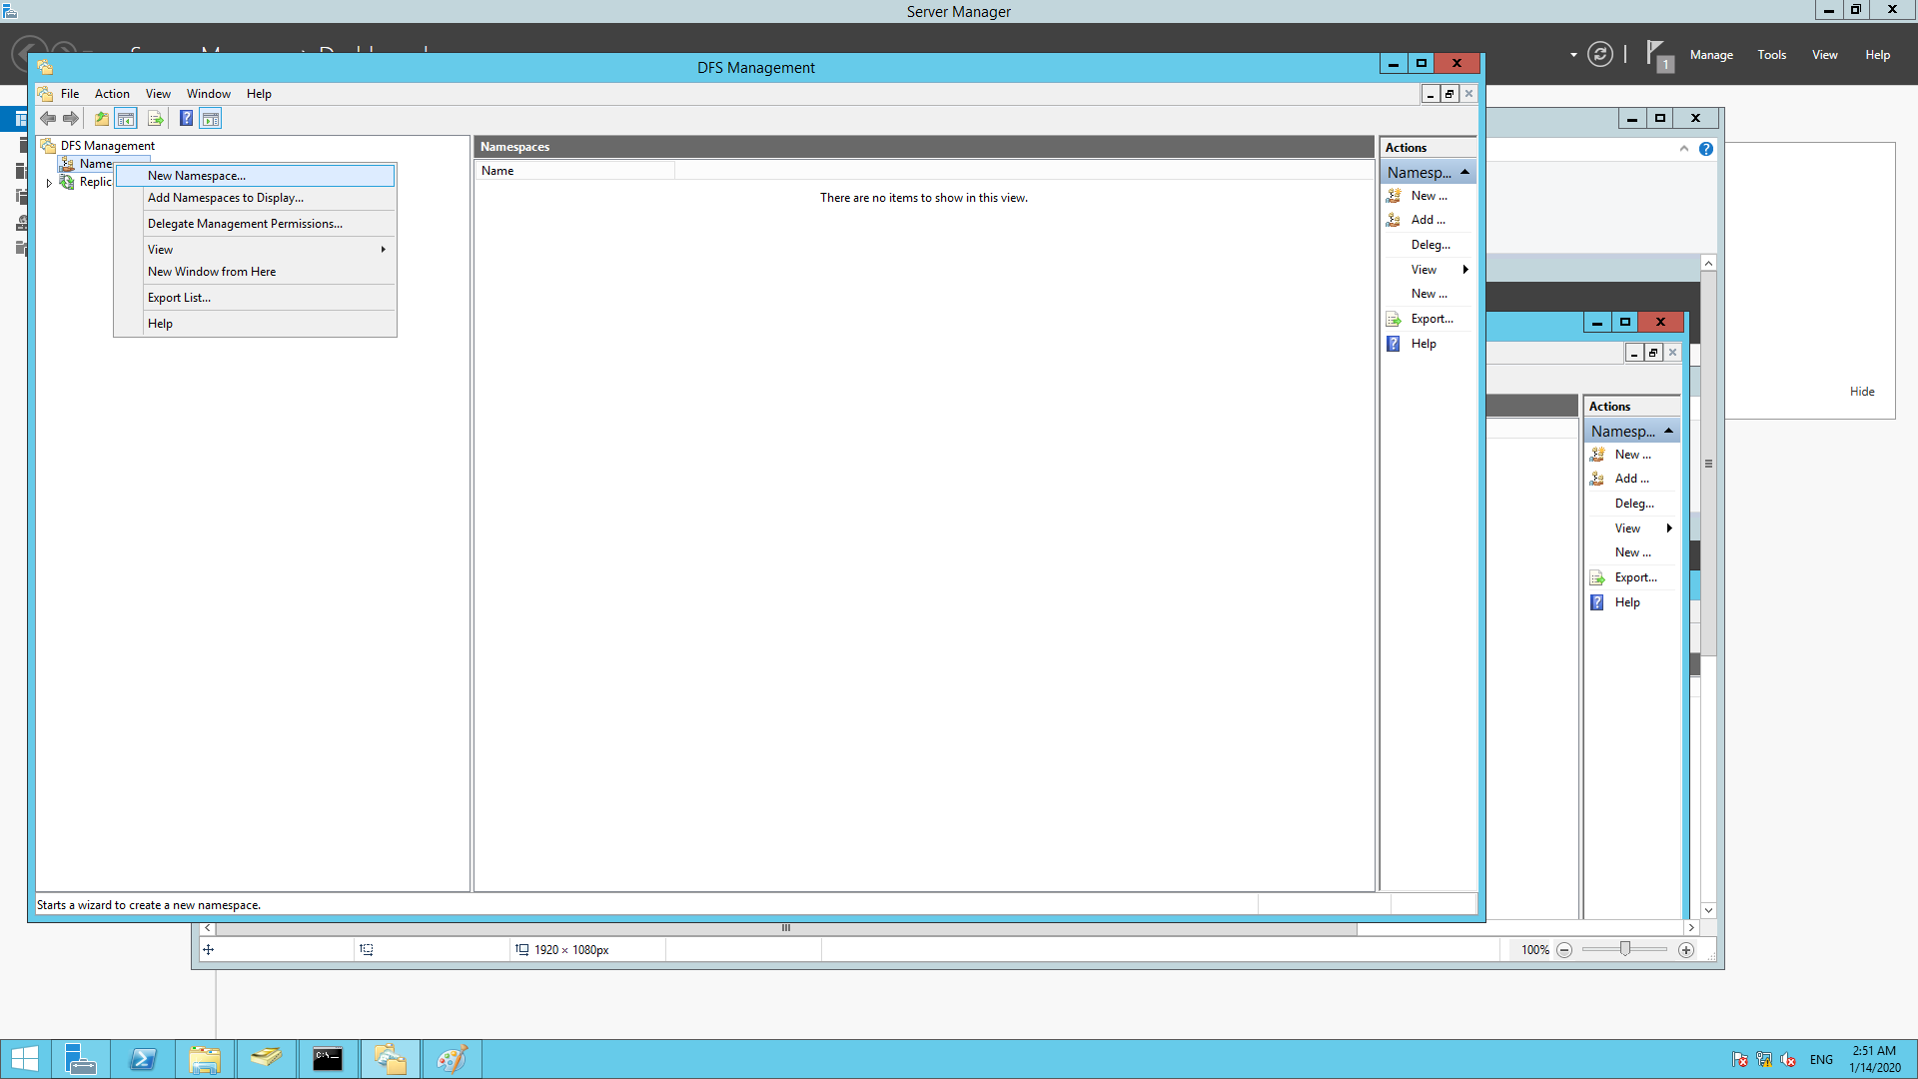Open Help using the question mark toolbar icon
The image size is (1918, 1079).
pos(186,118)
